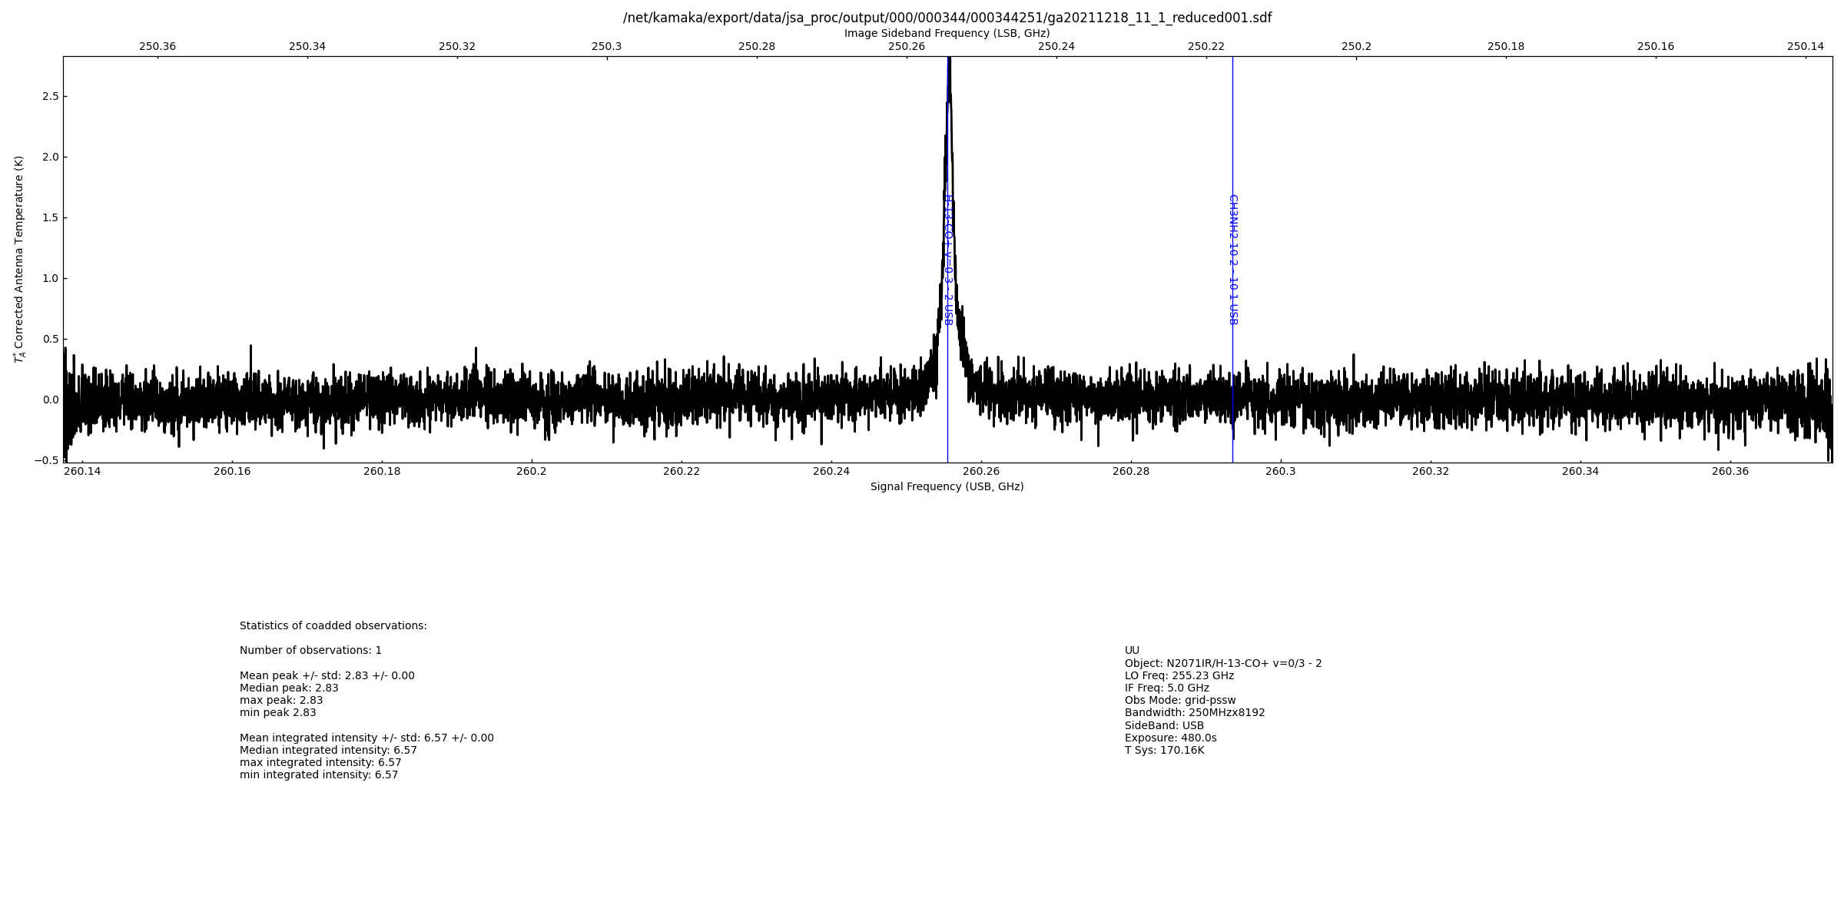The height and width of the screenshot is (922, 1844).
Task: Click the Corrected Antenna Temperature y-axis label
Action: point(19,259)
